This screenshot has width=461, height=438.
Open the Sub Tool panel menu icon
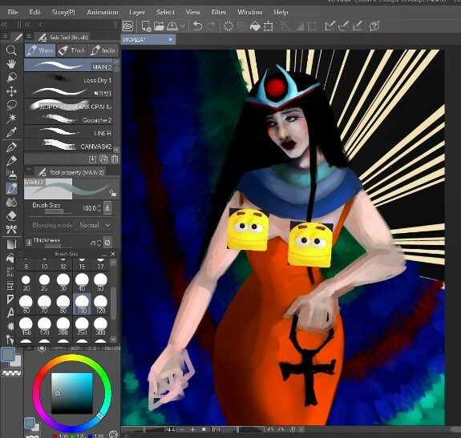29,36
